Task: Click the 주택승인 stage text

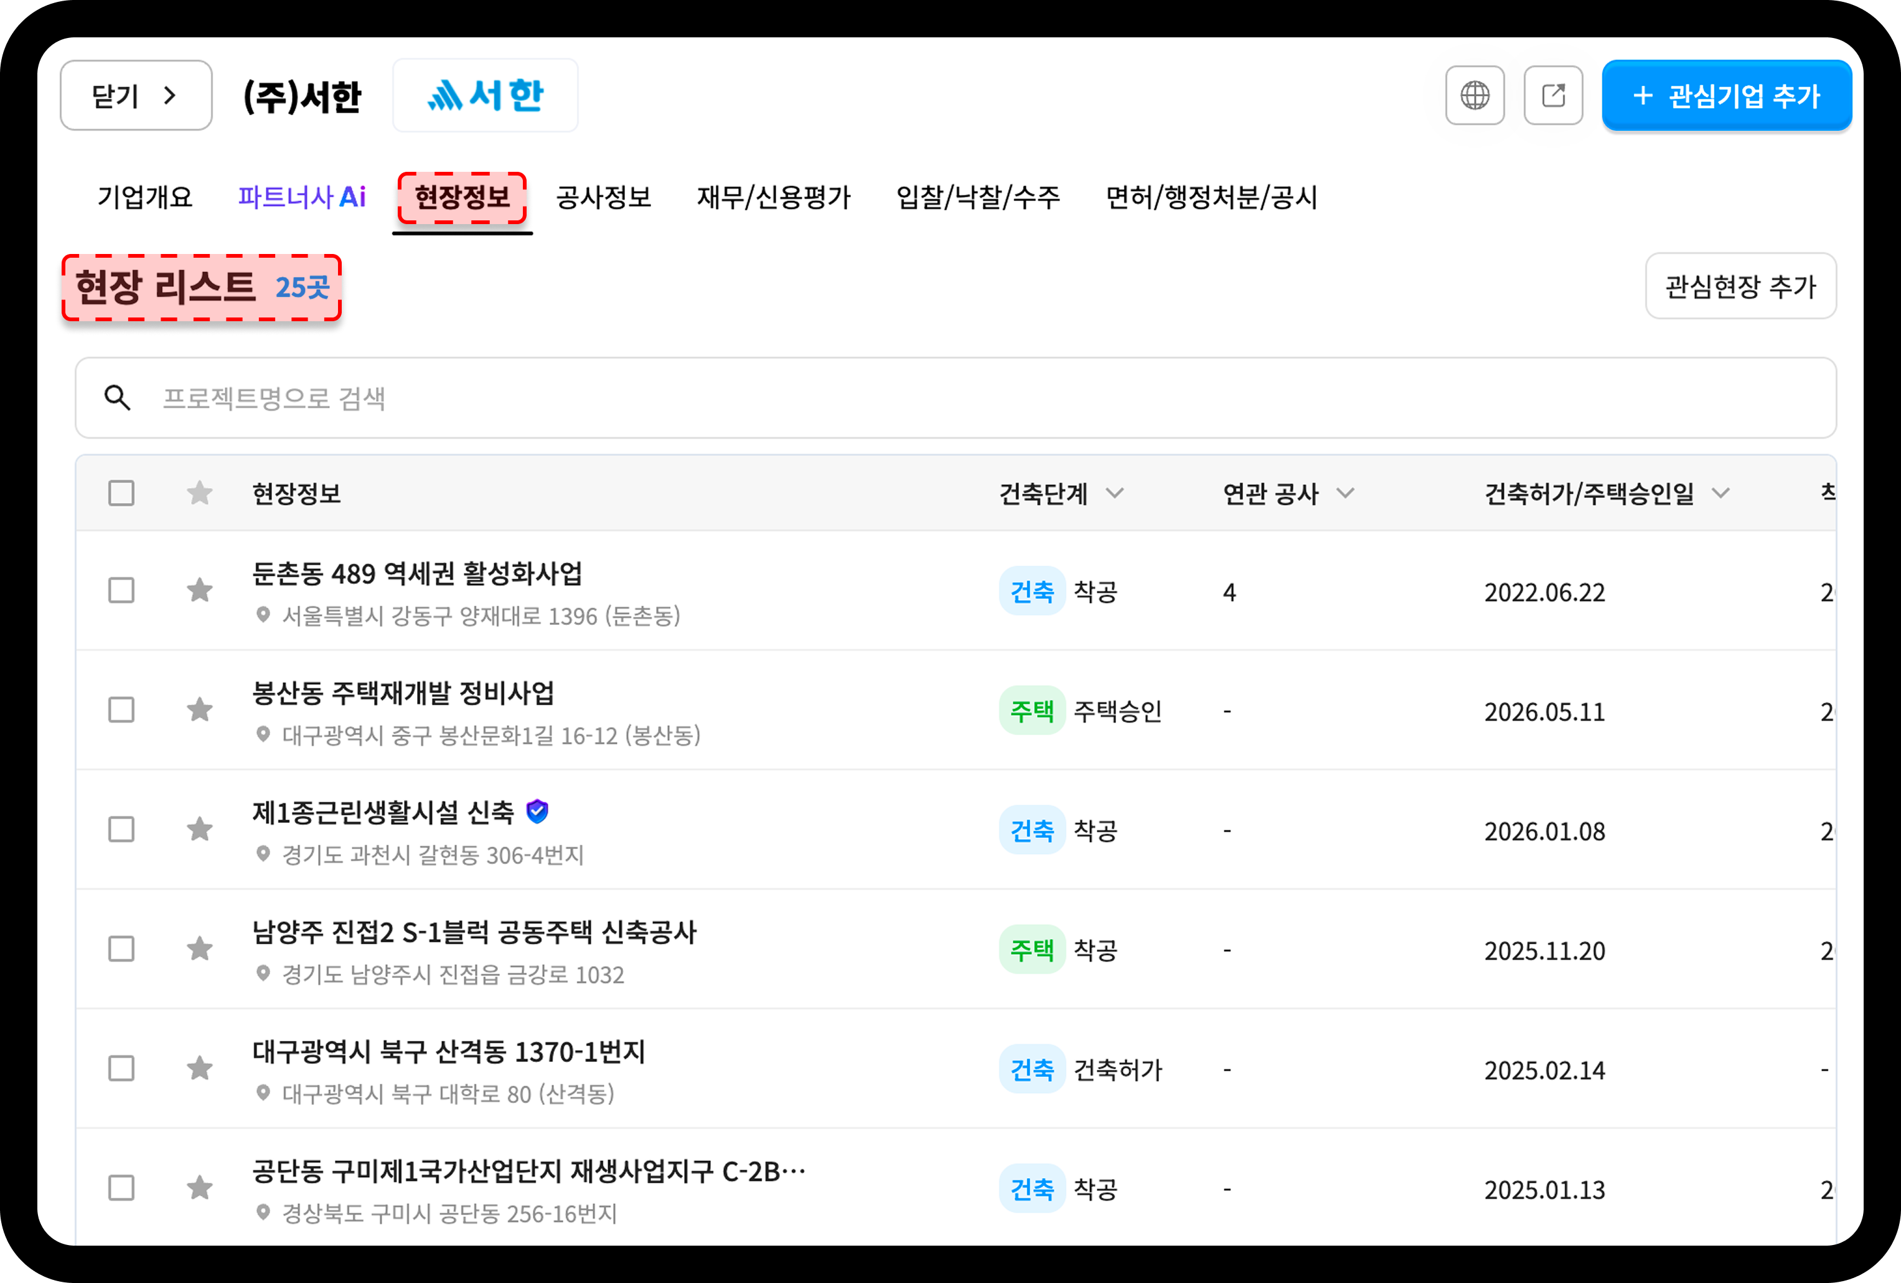Action: [1117, 711]
